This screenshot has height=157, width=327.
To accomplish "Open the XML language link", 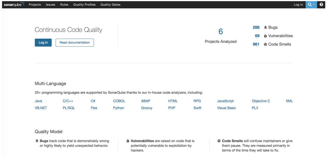I will [289, 101].
